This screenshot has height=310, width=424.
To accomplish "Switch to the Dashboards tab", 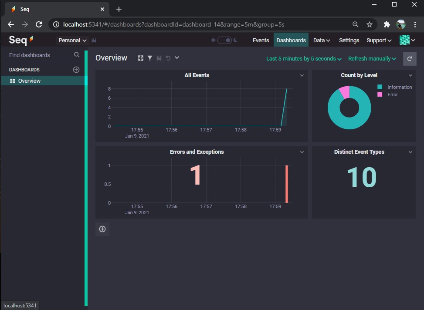I will click(291, 40).
